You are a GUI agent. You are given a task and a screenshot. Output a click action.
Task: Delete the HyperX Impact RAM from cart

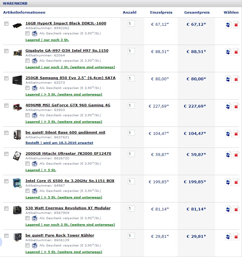[236, 25]
